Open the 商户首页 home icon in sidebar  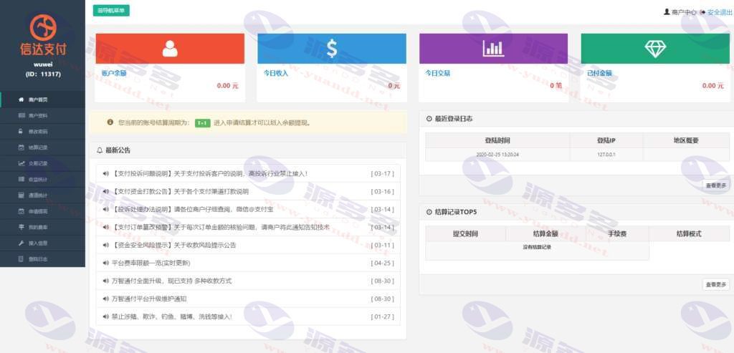pos(21,100)
